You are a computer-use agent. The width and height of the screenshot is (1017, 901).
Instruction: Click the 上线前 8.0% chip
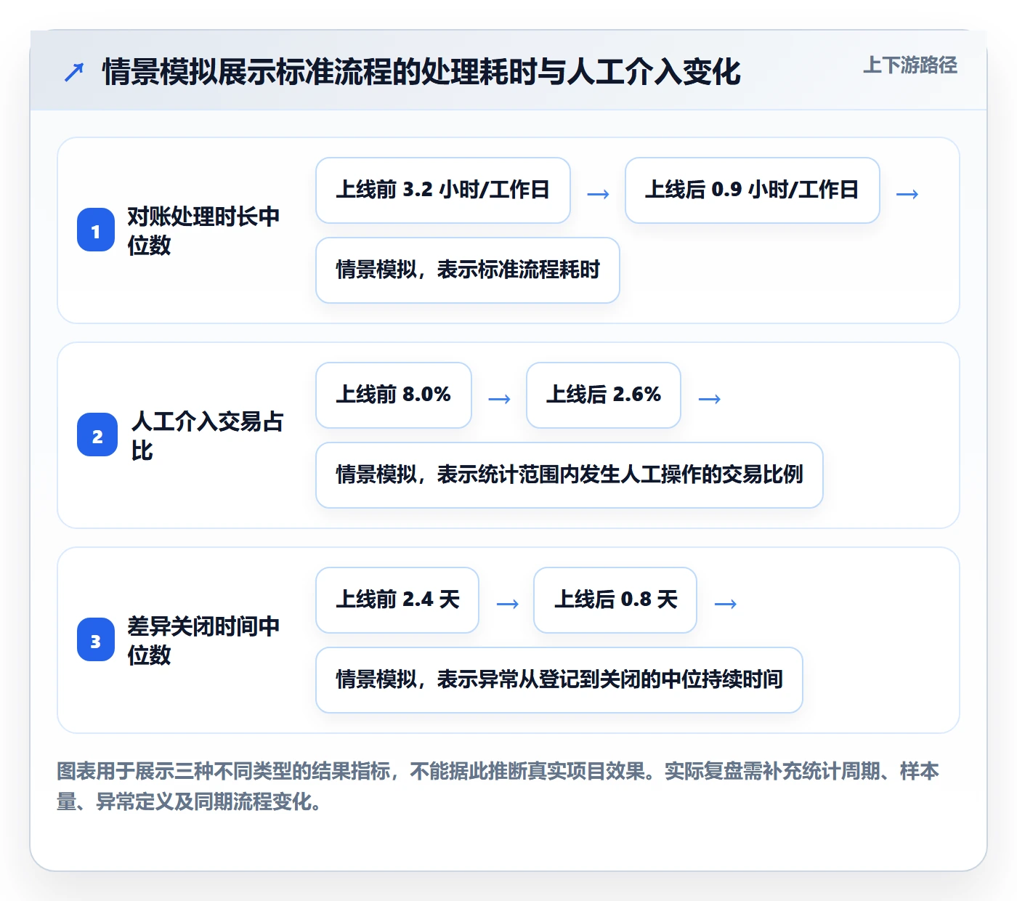(394, 395)
